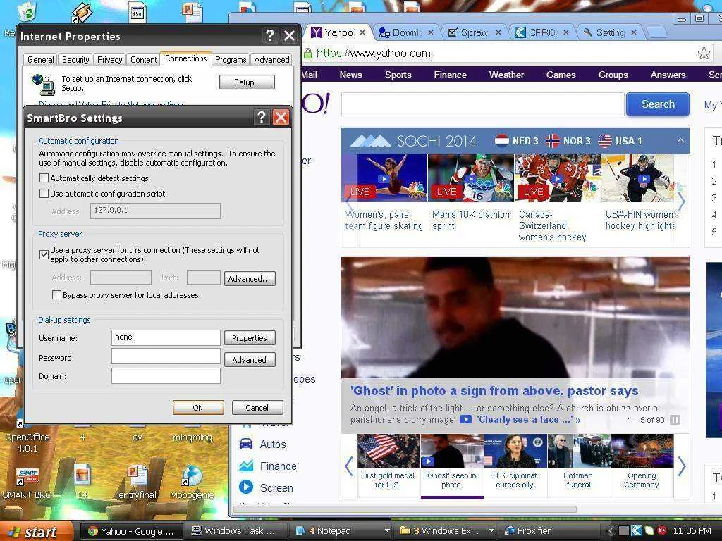Click the help question mark in Internet Properties
722x541 pixels.
coord(270,35)
